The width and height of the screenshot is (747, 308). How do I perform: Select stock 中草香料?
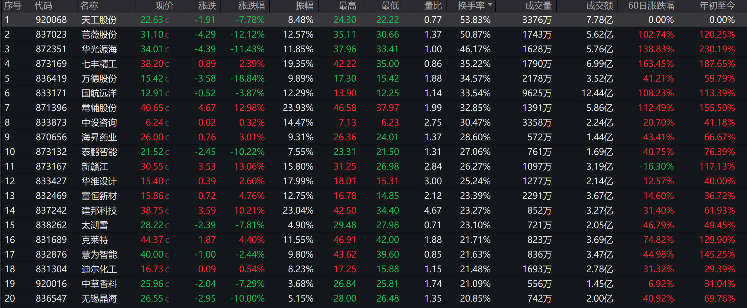(x=99, y=284)
